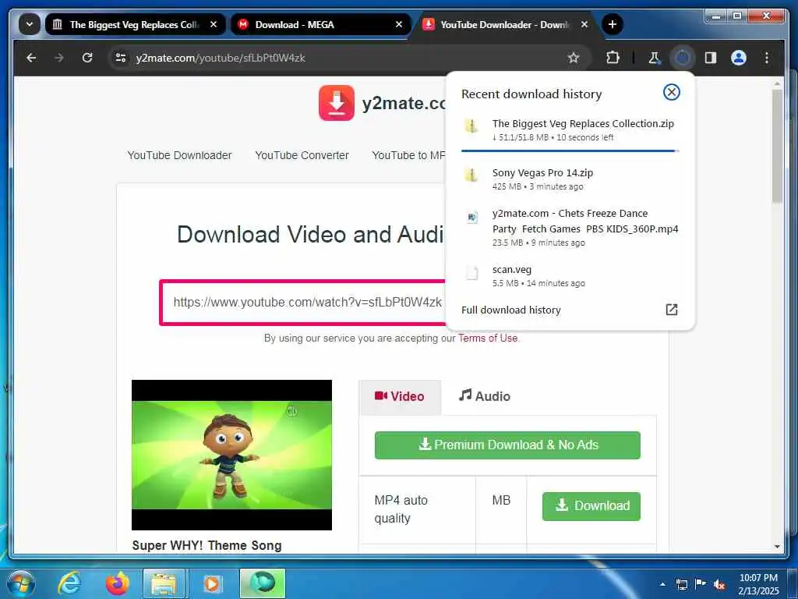Close The Biggest Veg Replaces tab
The image size is (798, 599).
(214, 24)
